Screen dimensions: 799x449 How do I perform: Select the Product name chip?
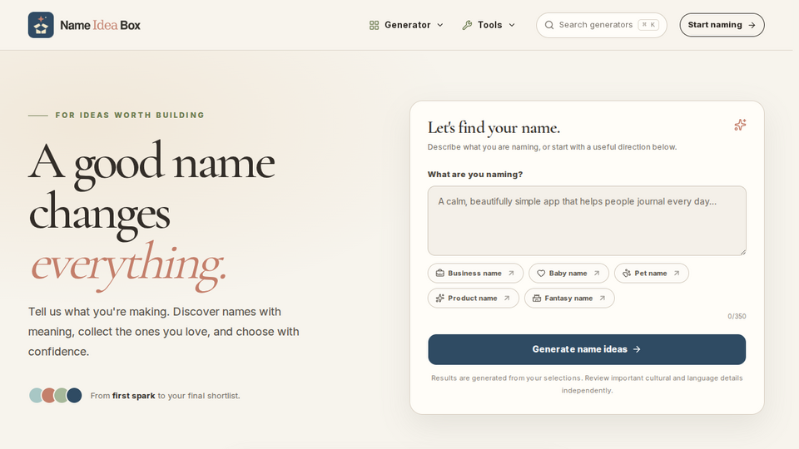click(474, 299)
